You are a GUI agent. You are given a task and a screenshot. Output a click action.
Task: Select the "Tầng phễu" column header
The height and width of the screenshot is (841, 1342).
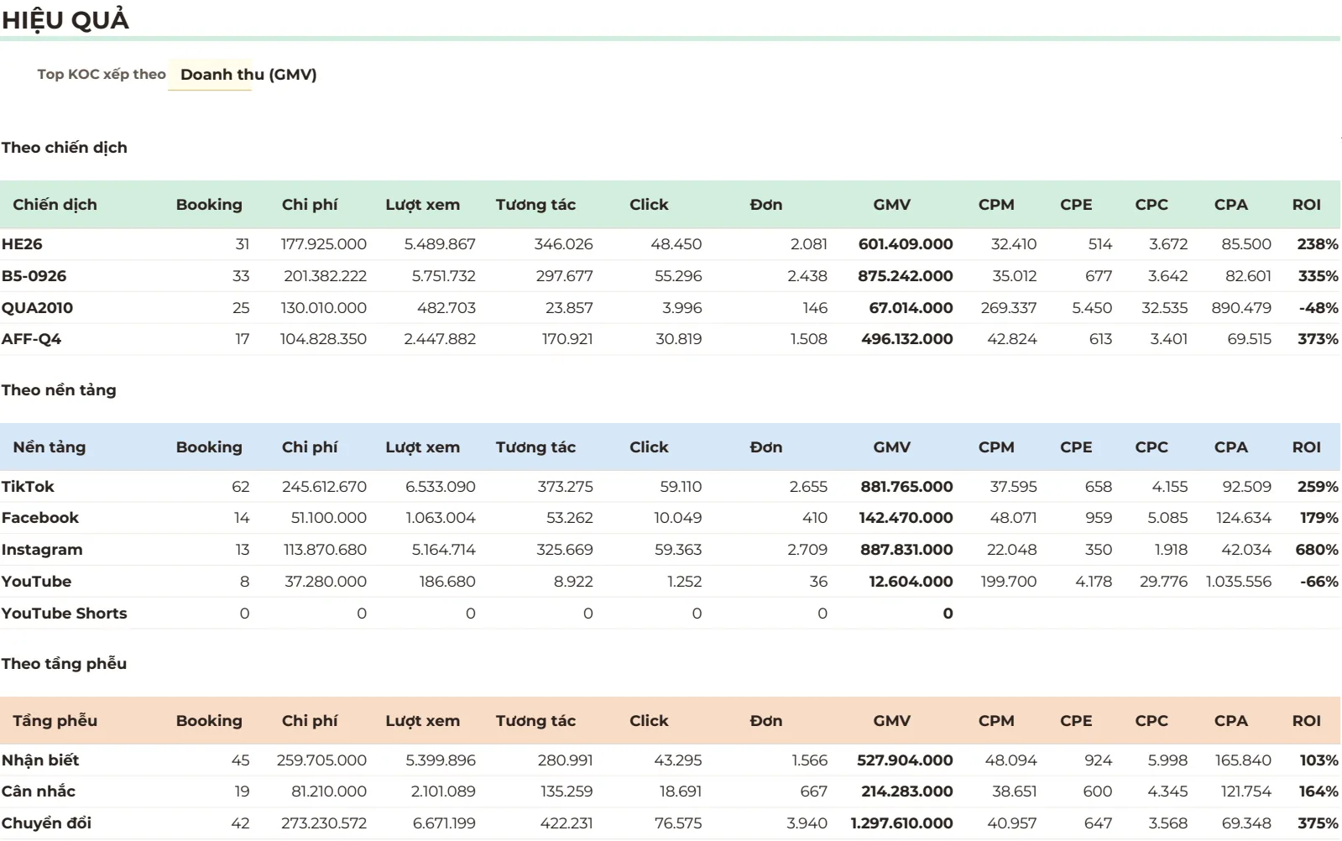[x=55, y=721]
